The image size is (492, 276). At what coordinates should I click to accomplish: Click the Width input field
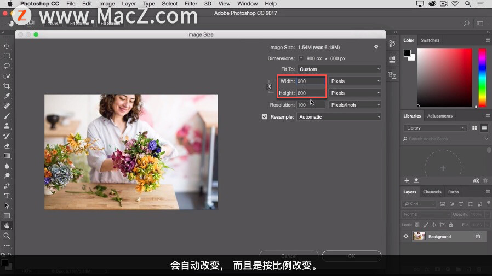click(x=311, y=81)
